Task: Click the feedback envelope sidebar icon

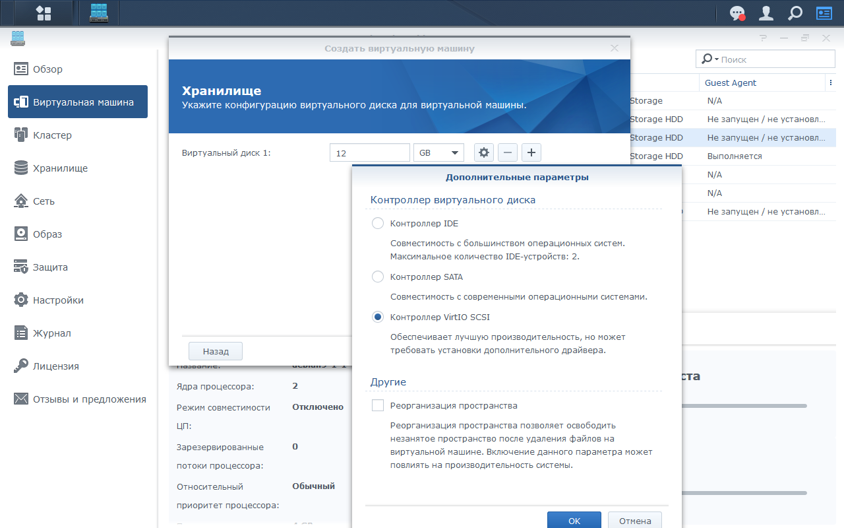Action: pos(21,399)
